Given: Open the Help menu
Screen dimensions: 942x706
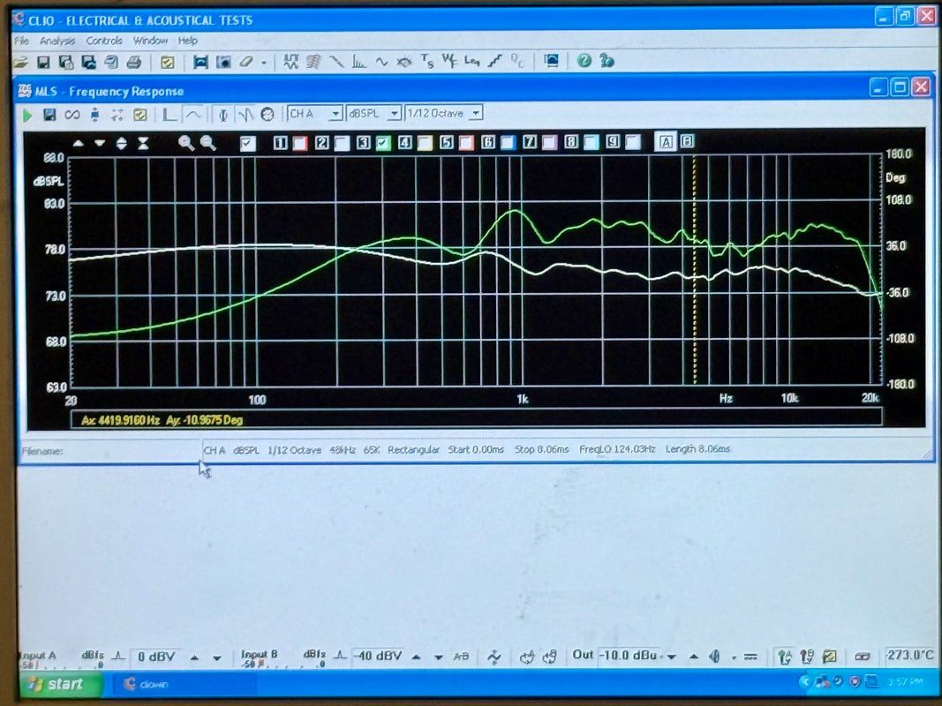Looking at the screenshot, I should [187, 41].
